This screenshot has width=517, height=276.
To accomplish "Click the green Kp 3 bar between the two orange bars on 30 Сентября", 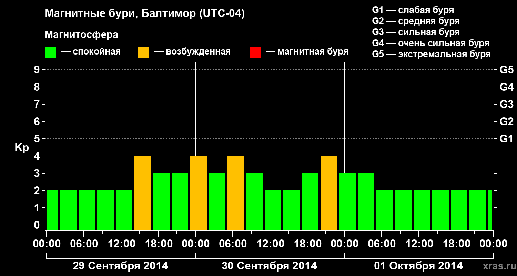I will click(x=217, y=202).
